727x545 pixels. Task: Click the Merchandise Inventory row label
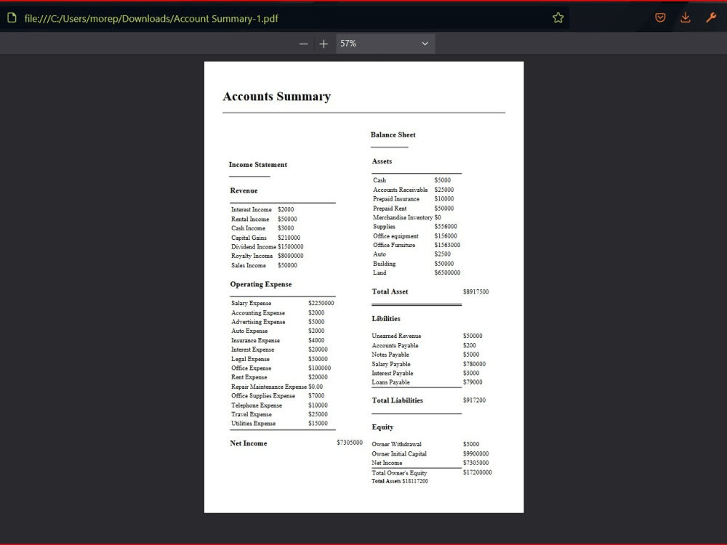click(403, 217)
